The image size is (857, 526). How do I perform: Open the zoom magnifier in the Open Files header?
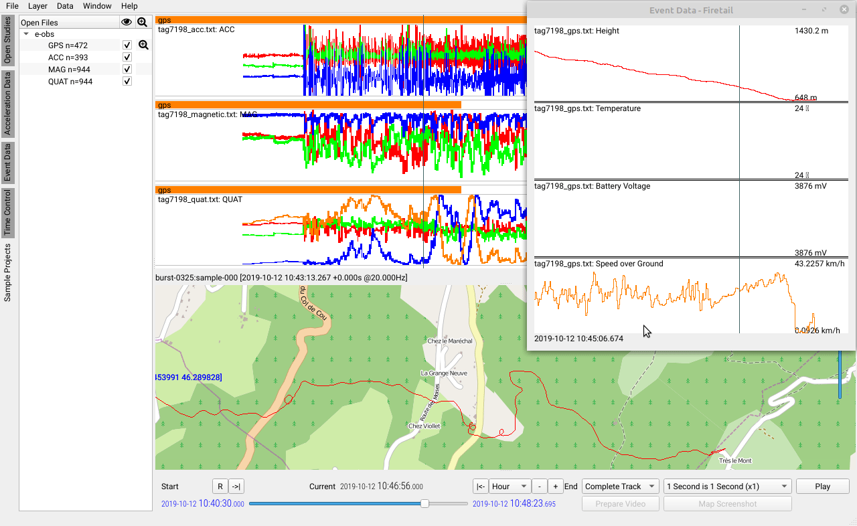[x=142, y=21]
